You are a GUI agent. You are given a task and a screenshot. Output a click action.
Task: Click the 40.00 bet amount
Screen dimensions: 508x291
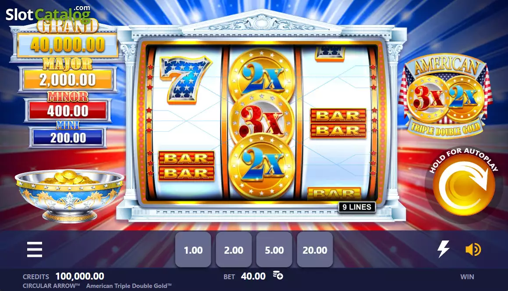click(253, 276)
